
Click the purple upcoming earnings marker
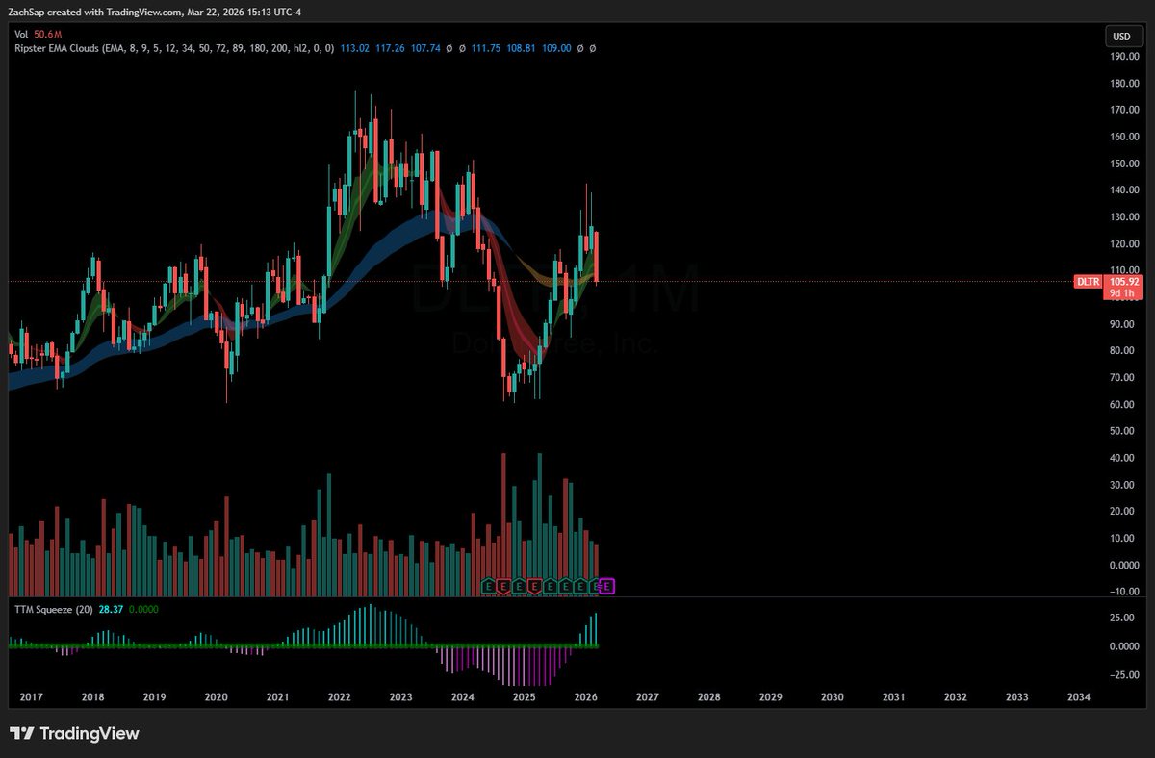[x=606, y=584]
